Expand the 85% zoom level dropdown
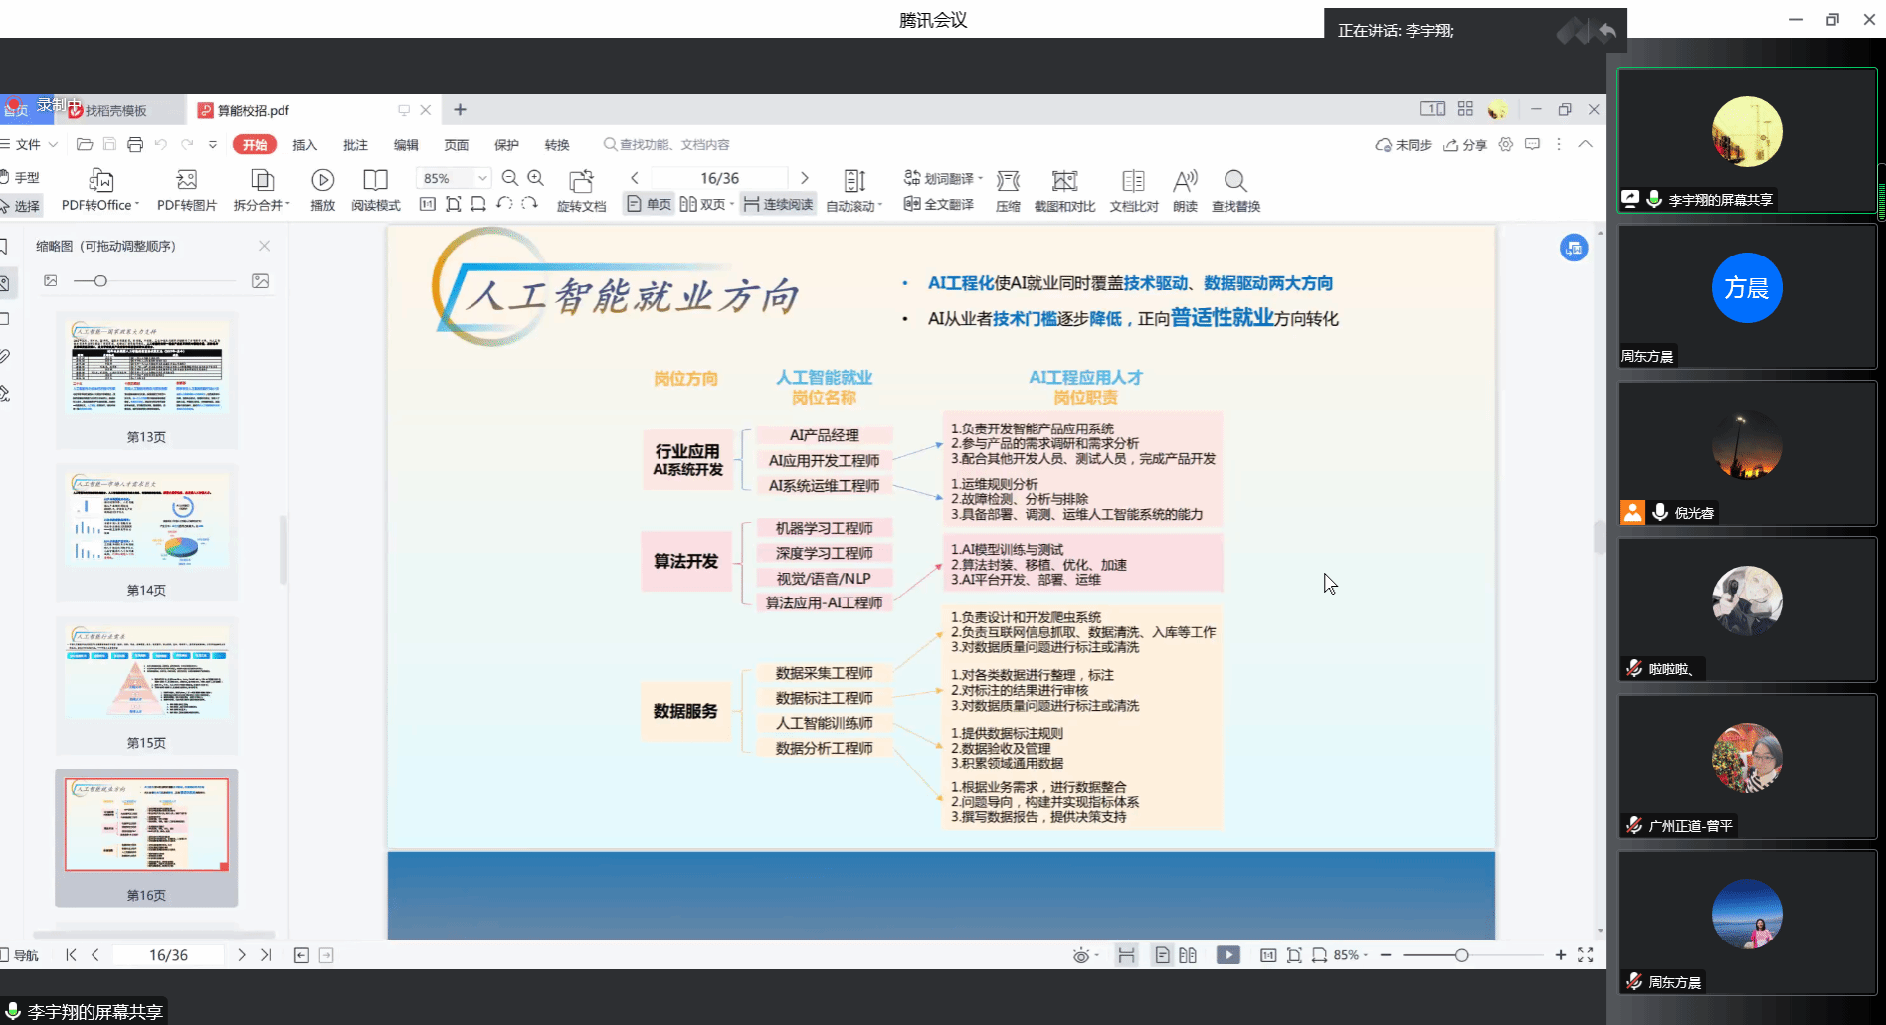Image resolution: width=1886 pixels, height=1025 pixels. [482, 178]
